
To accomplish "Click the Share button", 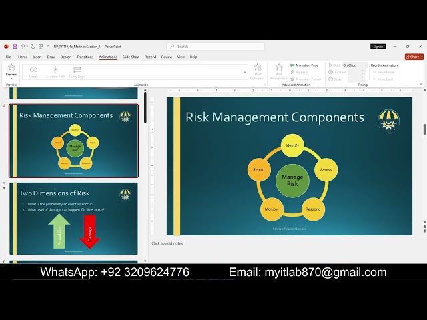I will click(x=414, y=57).
